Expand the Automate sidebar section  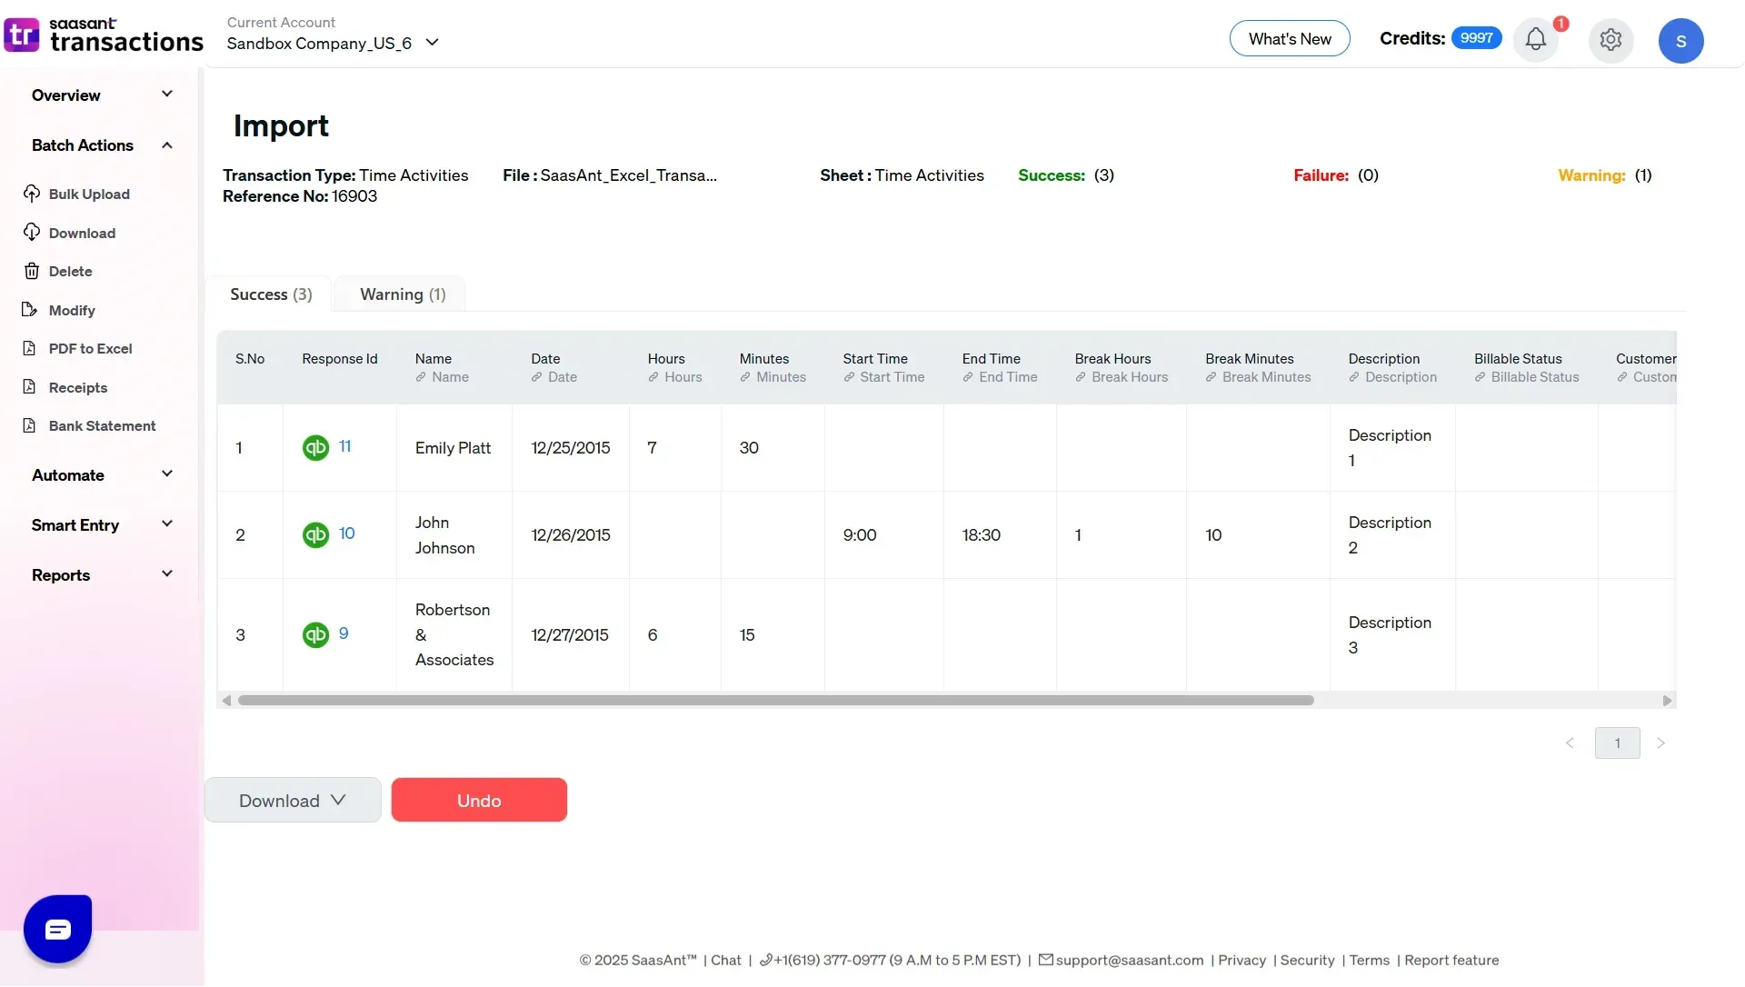pos(102,475)
